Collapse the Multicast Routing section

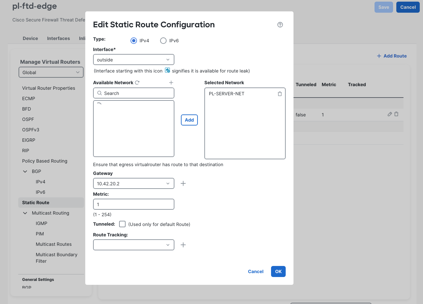coord(25,213)
